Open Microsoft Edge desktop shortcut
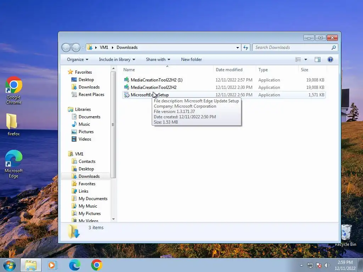 pyautogui.click(x=14, y=164)
